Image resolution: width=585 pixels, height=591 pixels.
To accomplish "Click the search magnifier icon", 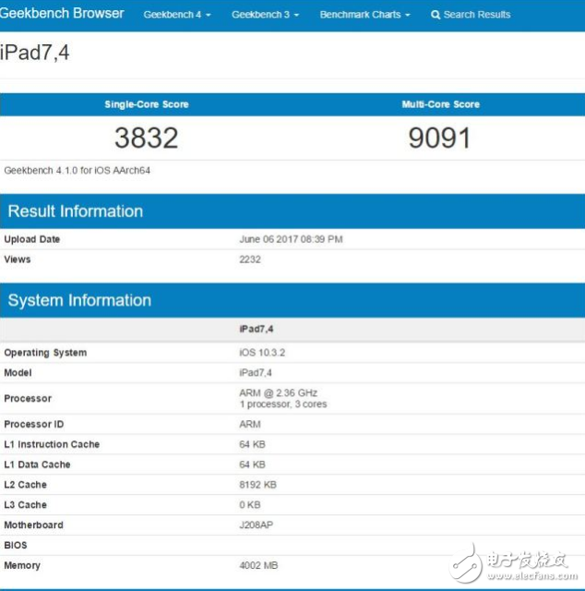I will point(436,15).
